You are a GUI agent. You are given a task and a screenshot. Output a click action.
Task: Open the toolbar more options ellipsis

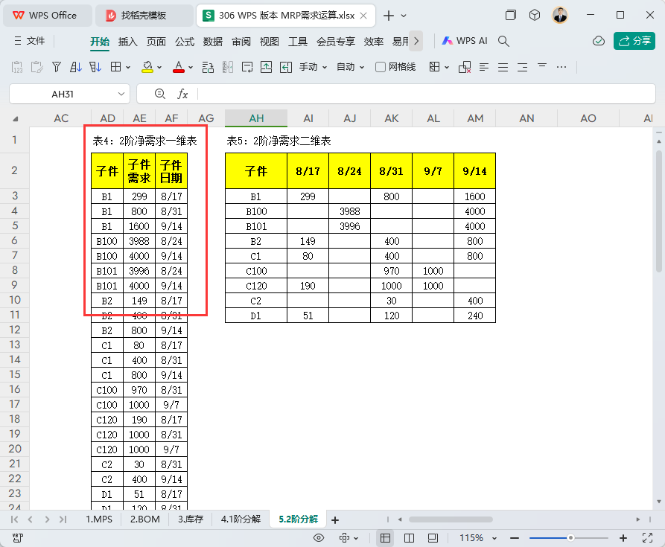click(561, 67)
